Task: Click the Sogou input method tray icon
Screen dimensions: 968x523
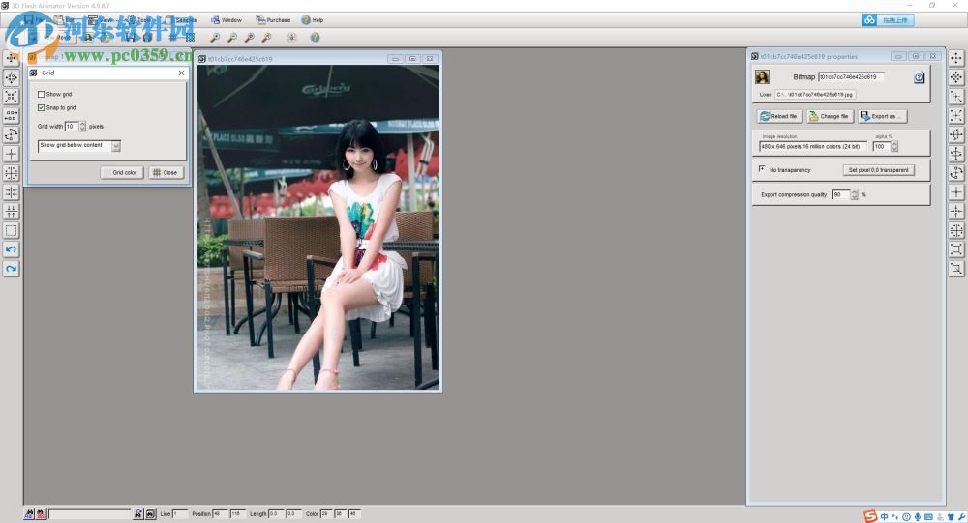Action: coord(870,517)
